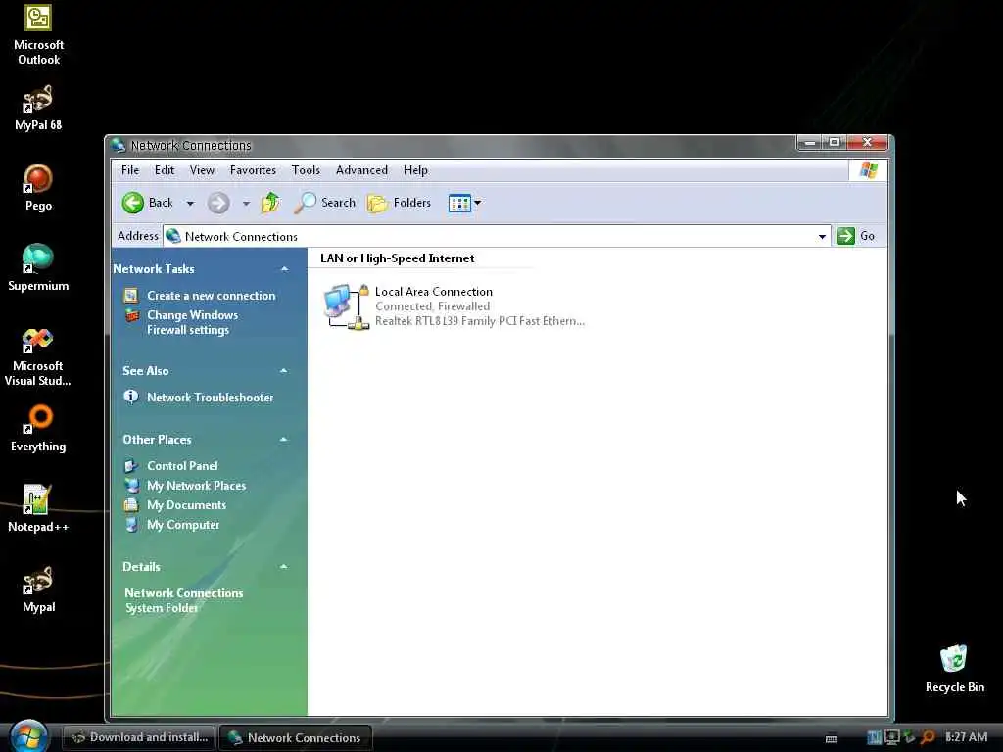
Task: Click the taskbar clock
Action: 966,737
